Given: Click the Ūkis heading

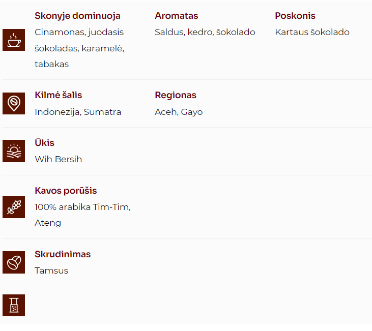Looking at the screenshot, I should 44,143.
